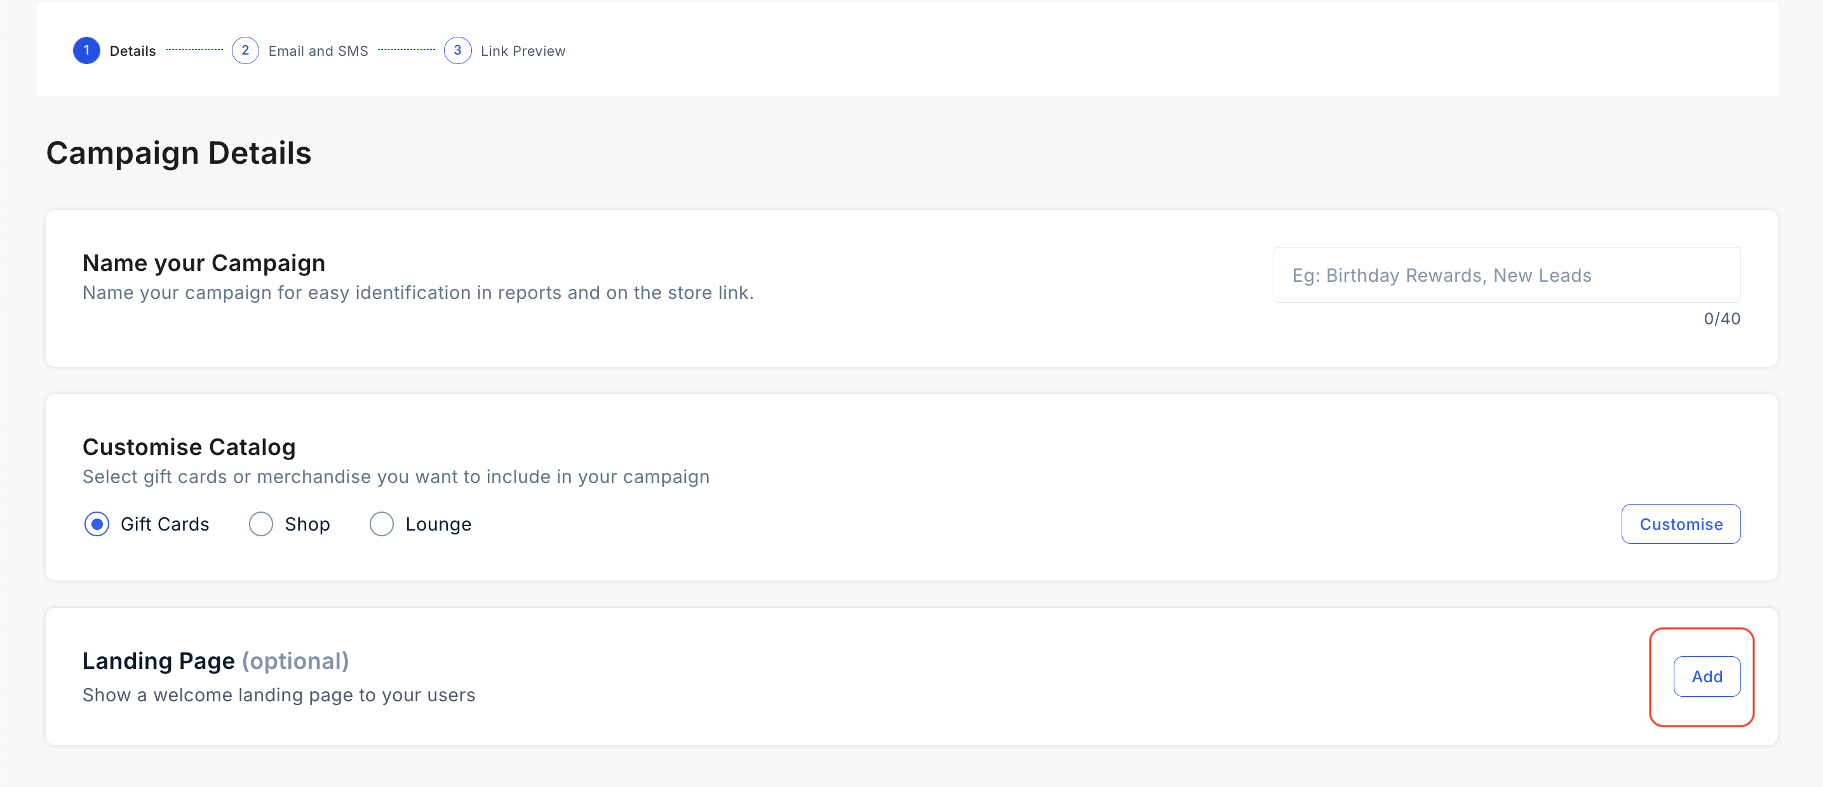
Task: Click the Shop label text
Action: click(307, 524)
